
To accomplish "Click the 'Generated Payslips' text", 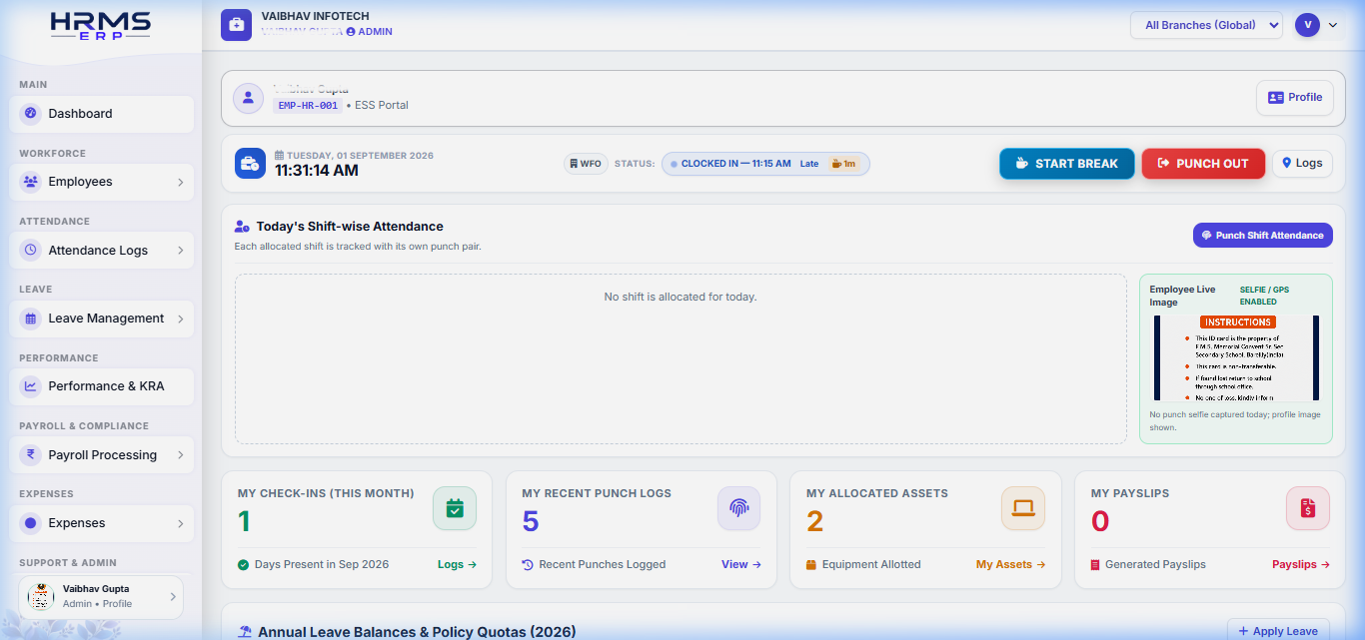I will (x=1155, y=565).
